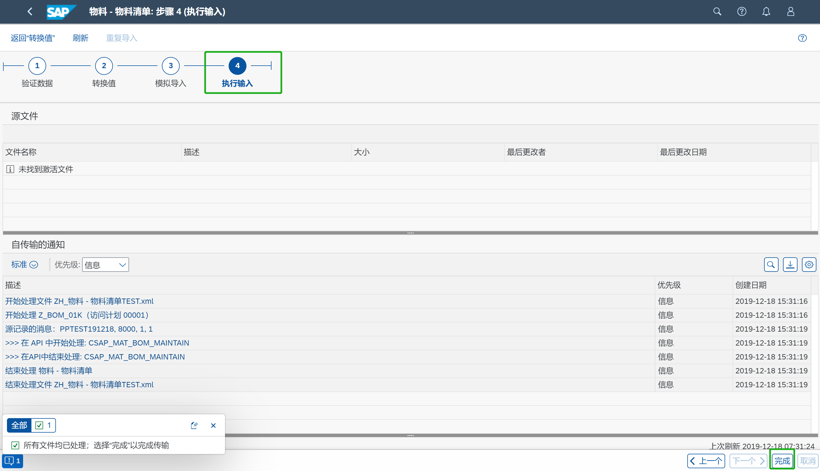Click 重复导入
Image resolution: width=820 pixels, height=471 pixels.
coord(122,38)
